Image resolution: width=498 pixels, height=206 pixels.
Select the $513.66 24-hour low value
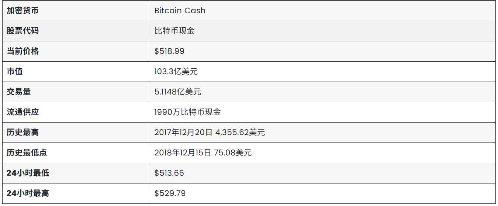click(169, 173)
